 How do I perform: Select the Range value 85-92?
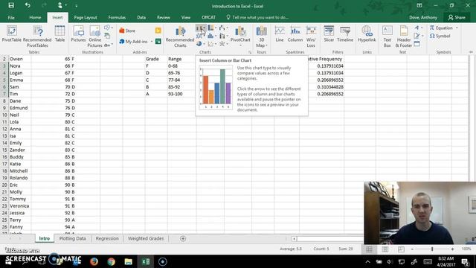[x=181, y=87]
